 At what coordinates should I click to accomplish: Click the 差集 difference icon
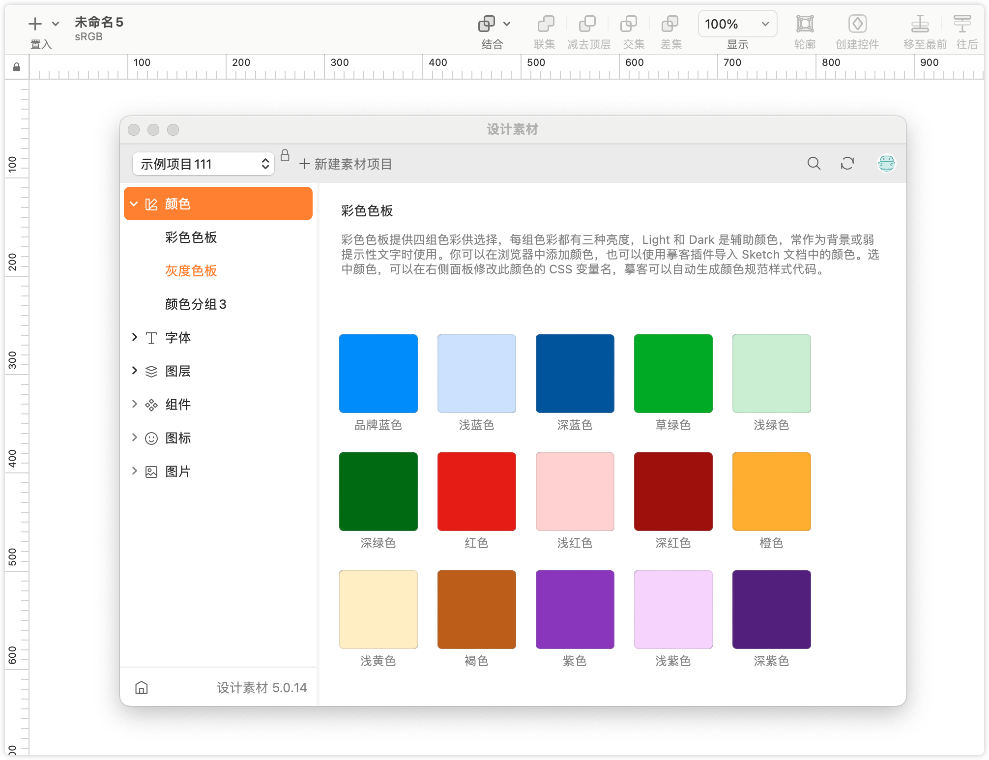coord(669,24)
